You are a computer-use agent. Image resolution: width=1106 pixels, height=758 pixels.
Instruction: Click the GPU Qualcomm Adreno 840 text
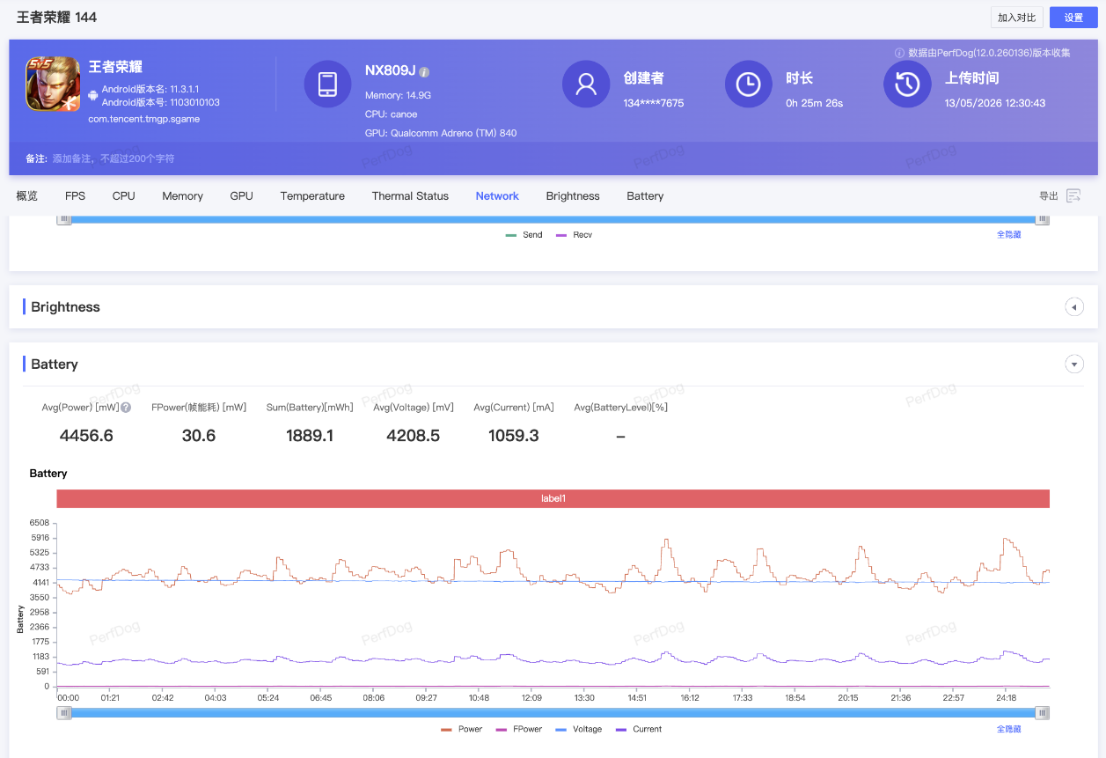click(441, 133)
